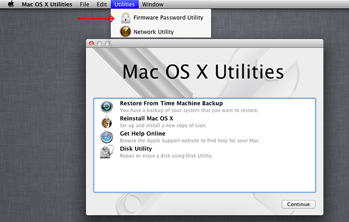Open the Edit menu
Image resolution: width=349 pixels, height=222 pixels.
click(102, 4)
